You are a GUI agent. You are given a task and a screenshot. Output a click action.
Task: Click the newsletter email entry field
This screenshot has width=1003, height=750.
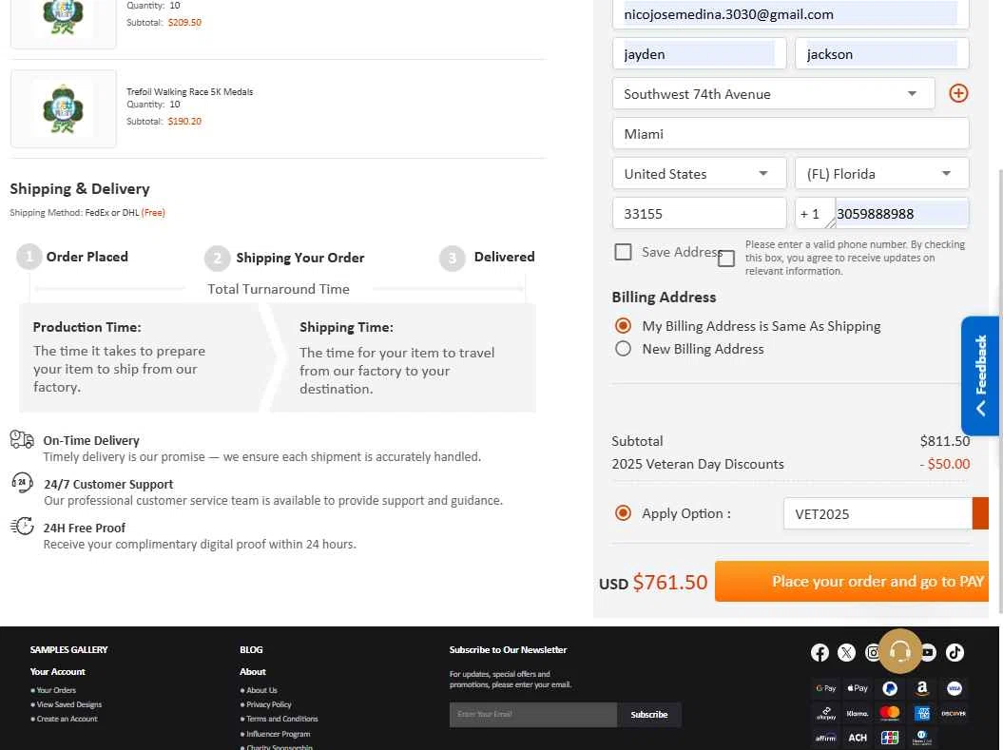point(532,714)
